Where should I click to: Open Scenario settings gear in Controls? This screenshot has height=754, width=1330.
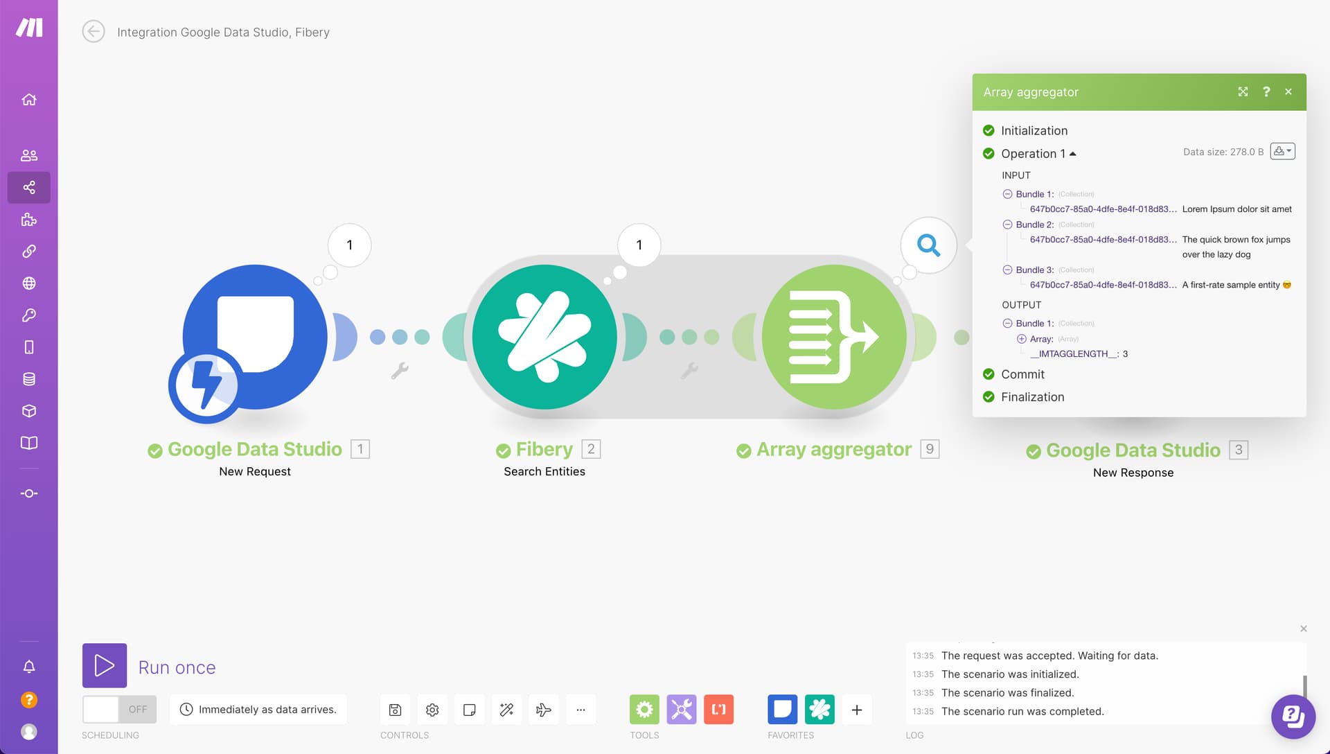432,710
